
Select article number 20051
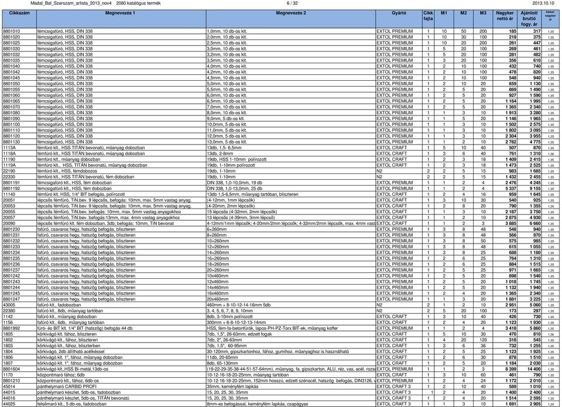[9, 200]
